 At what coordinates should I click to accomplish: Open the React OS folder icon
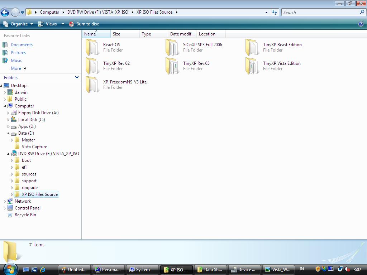pyautogui.click(x=92, y=48)
